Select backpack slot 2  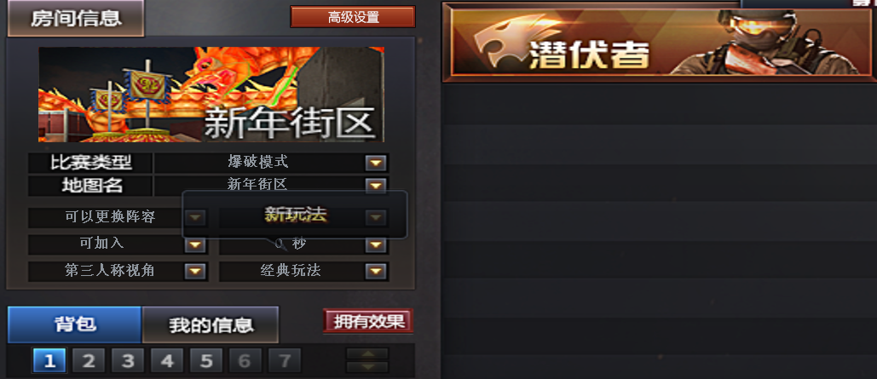(89, 360)
